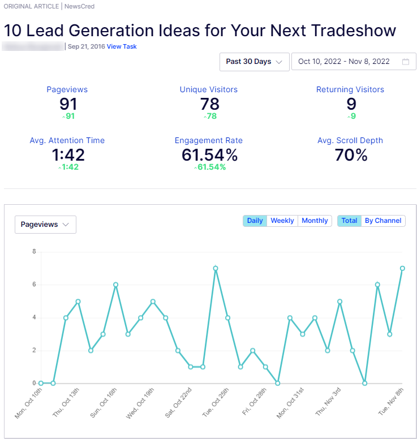Click the chevron beside Past 30 Days
This screenshot has width=417, height=439.
(x=279, y=62)
